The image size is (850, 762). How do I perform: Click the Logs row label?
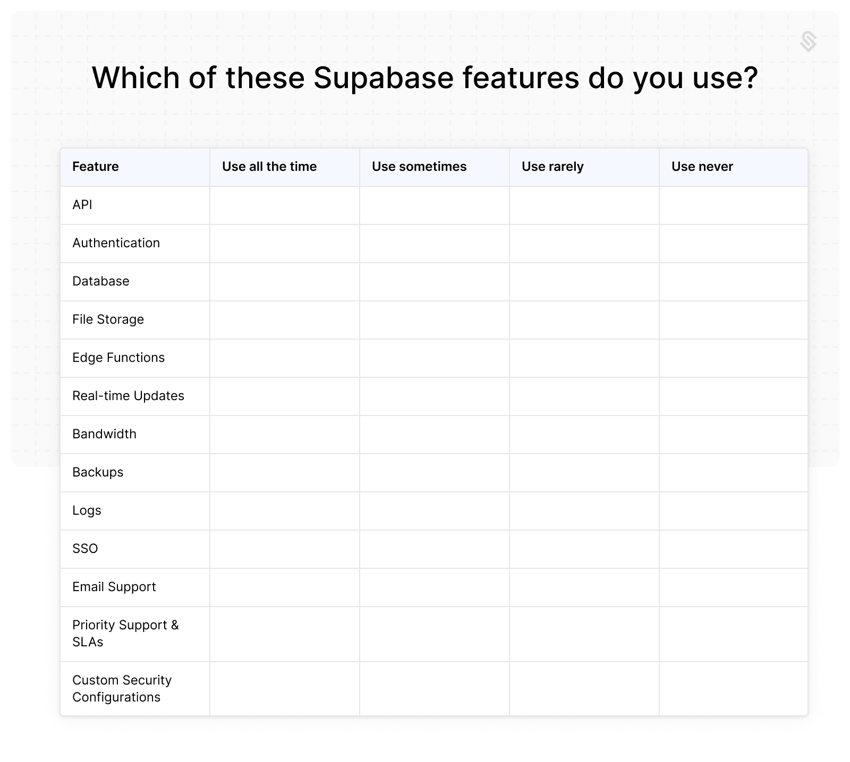coord(87,510)
